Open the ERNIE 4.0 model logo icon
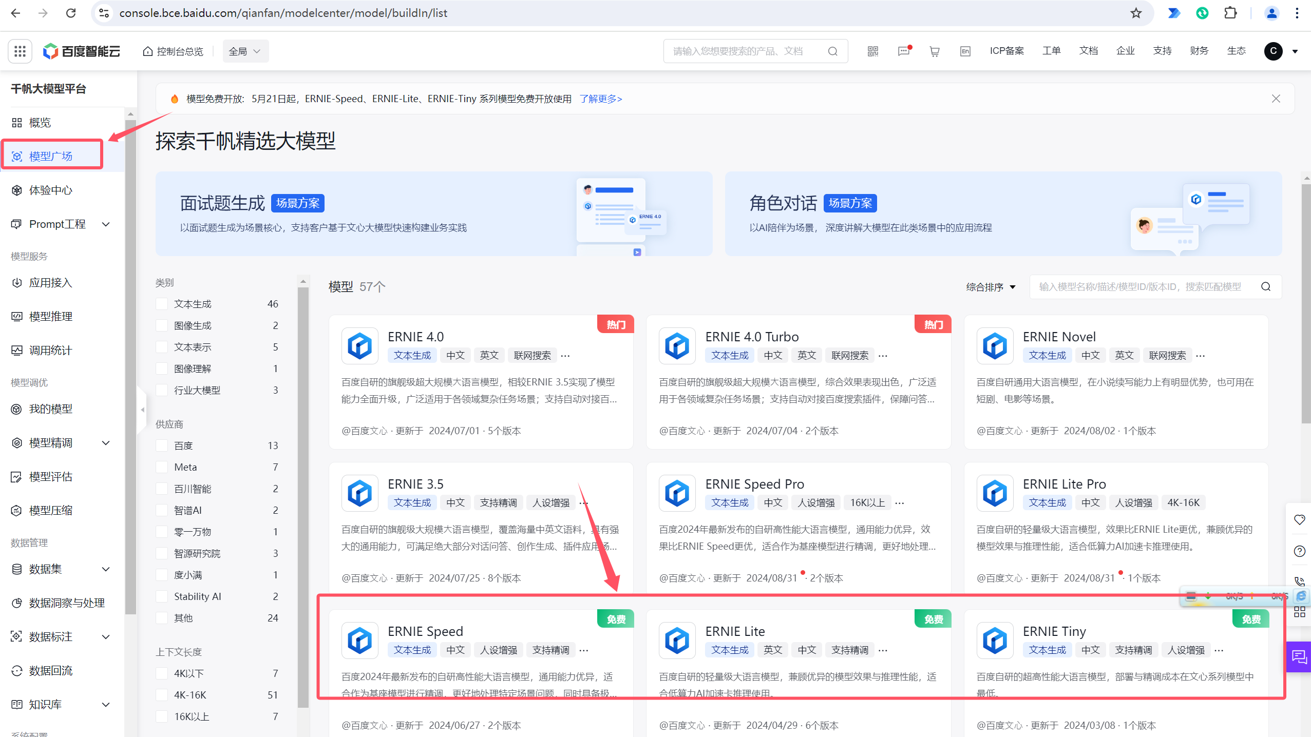 pos(359,345)
